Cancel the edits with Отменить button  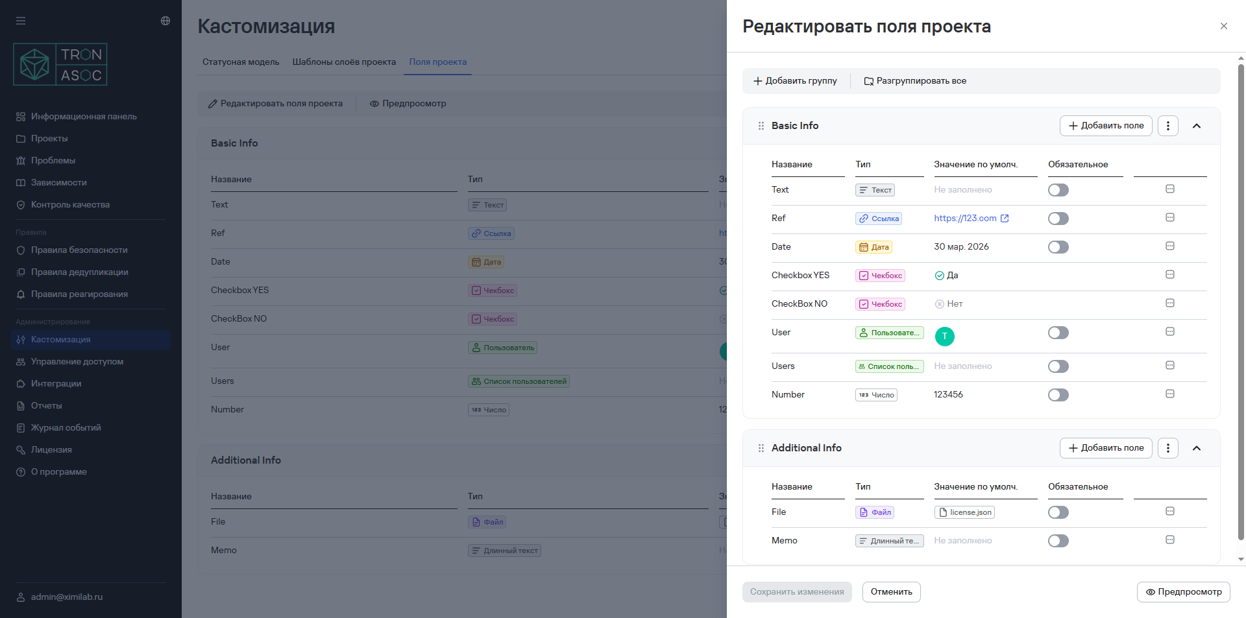890,591
